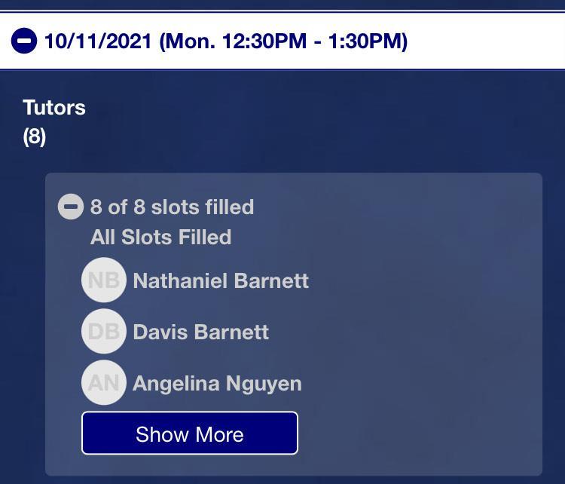Click the (8) tutor count
This screenshot has width=565, height=484.
click(35, 137)
